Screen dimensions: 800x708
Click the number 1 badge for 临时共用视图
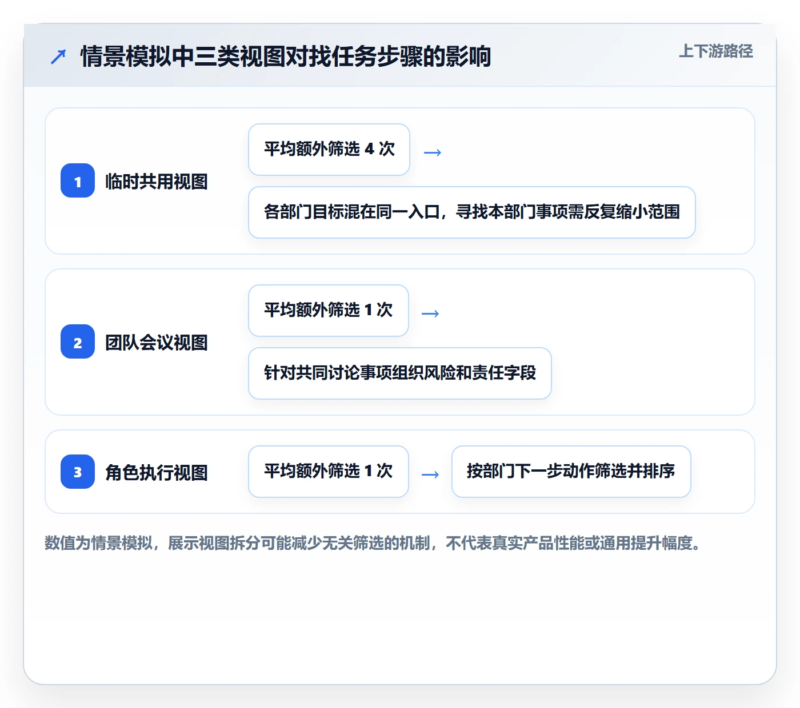pyautogui.click(x=78, y=181)
